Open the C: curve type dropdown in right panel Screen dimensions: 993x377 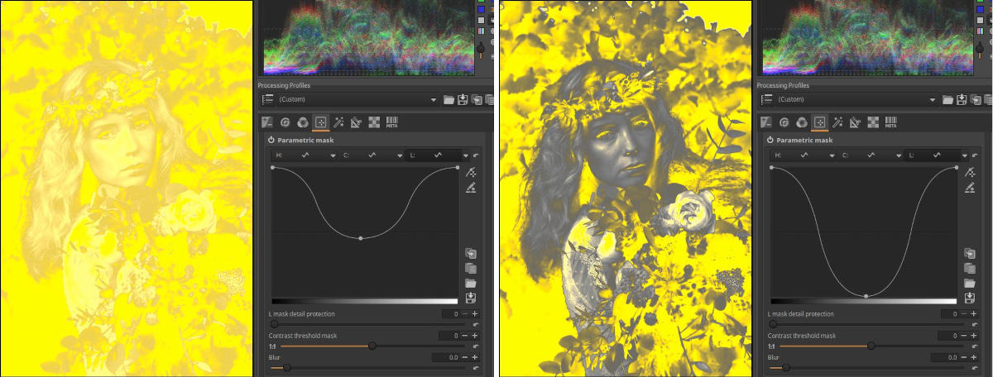coord(899,155)
